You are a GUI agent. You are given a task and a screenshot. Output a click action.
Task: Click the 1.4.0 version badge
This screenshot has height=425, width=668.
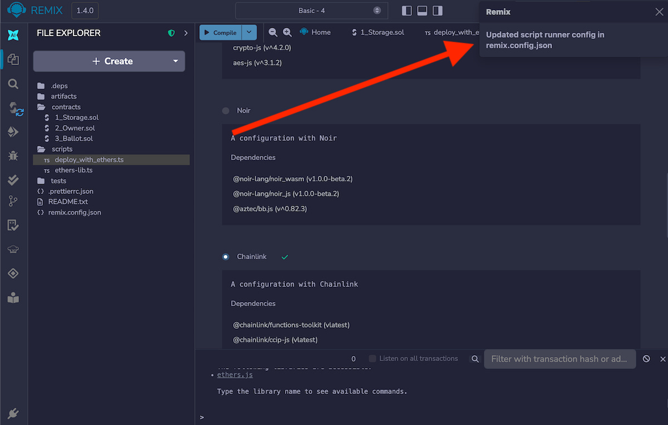pos(85,10)
